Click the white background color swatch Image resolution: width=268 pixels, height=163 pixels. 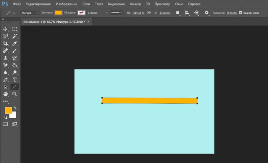tap(14, 116)
